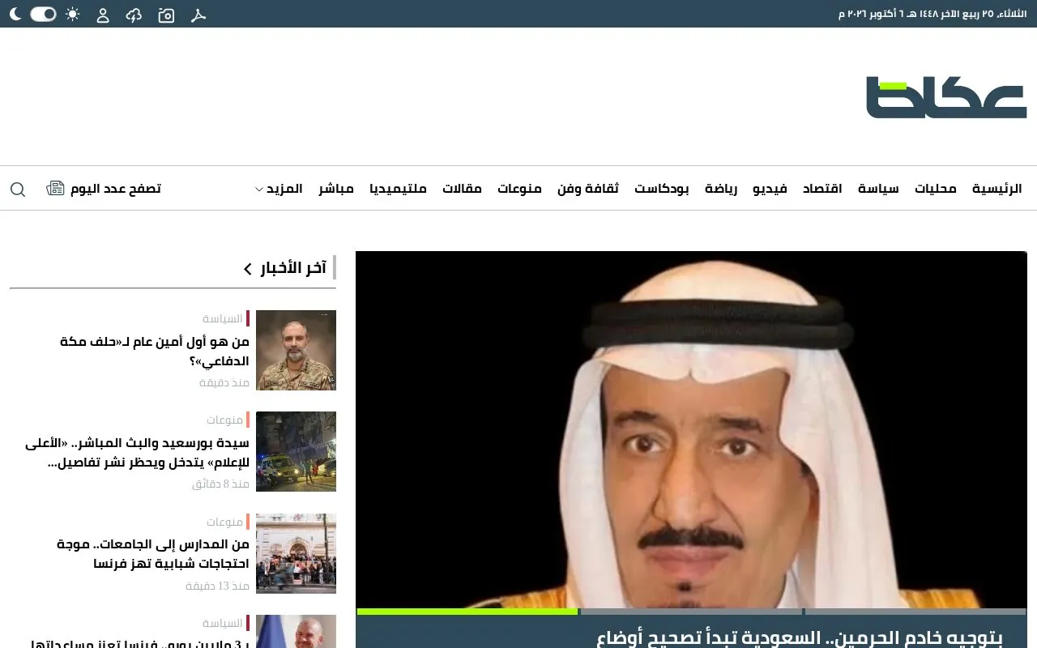The width and height of the screenshot is (1037, 648).
Task: Select the منوعات nav menu item
Action: pos(519,189)
